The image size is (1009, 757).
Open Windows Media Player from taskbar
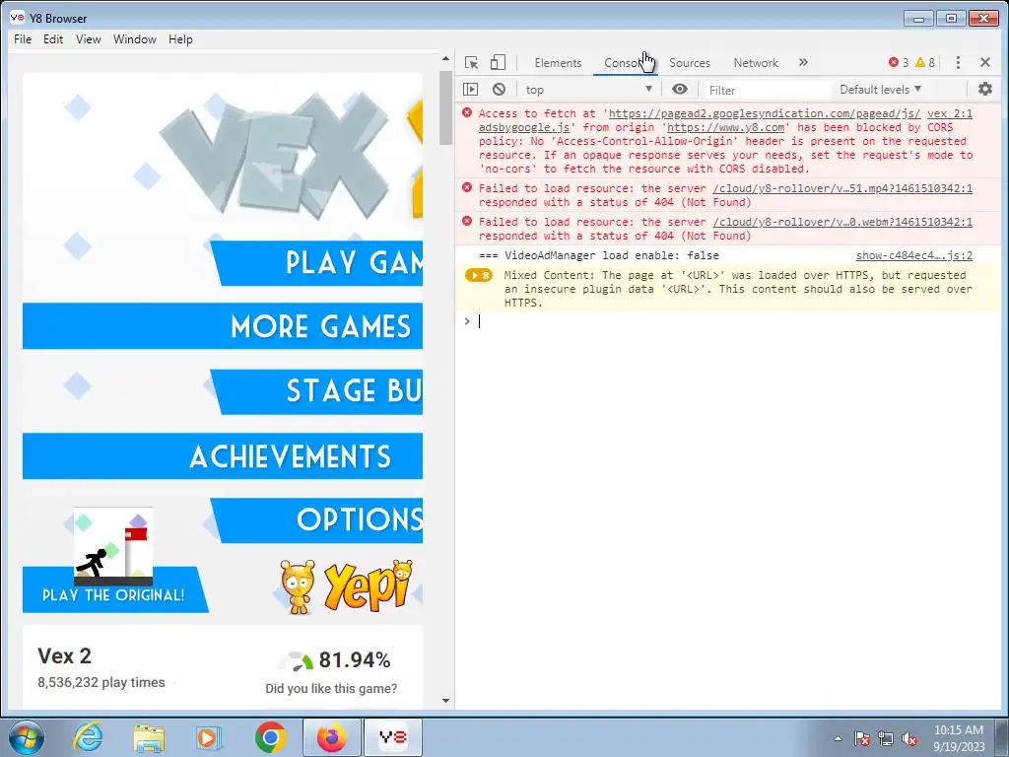click(x=209, y=737)
